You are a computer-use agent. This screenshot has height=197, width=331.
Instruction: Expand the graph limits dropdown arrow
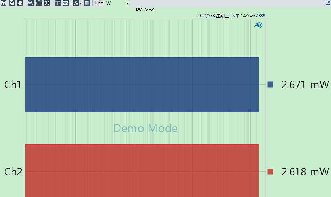[x=70, y=3]
